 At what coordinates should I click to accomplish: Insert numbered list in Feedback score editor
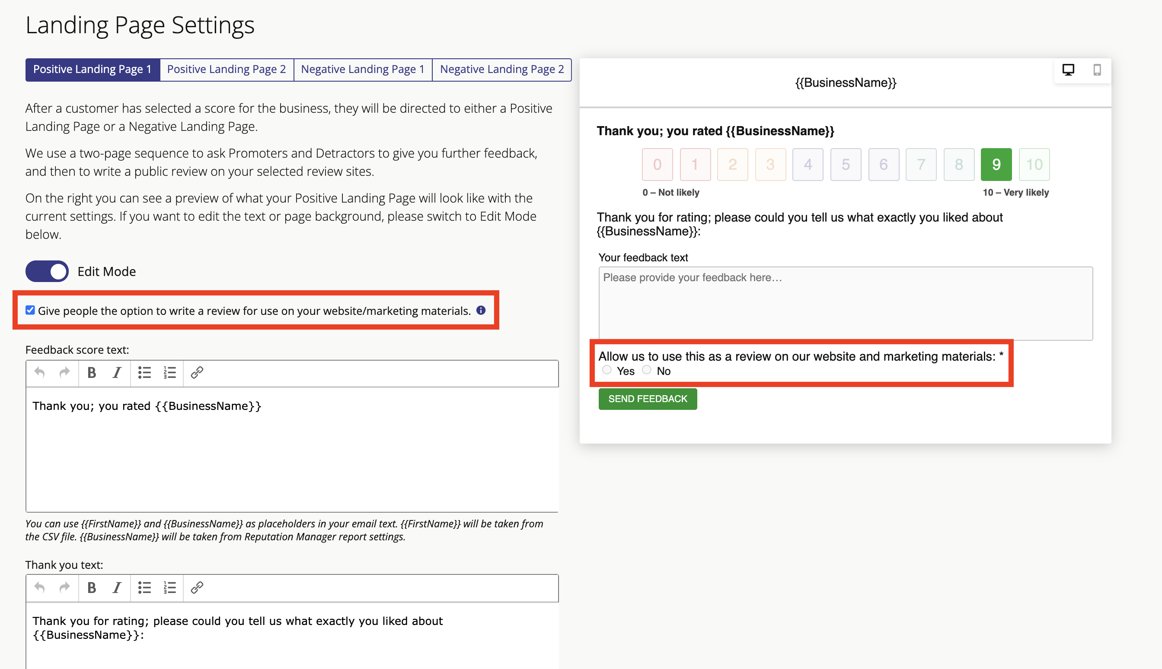(170, 373)
